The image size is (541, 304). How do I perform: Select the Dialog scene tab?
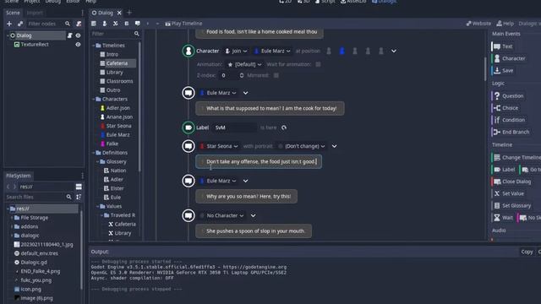pyautogui.click(x=102, y=13)
